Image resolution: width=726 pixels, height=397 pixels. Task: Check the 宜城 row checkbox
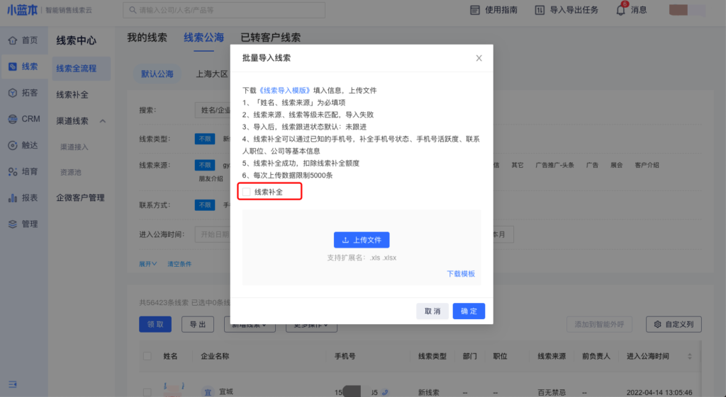(147, 391)
